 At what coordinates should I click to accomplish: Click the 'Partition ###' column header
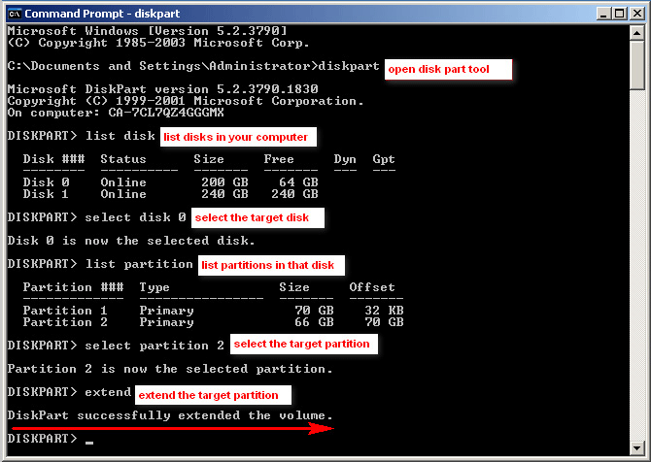point(74,287)
